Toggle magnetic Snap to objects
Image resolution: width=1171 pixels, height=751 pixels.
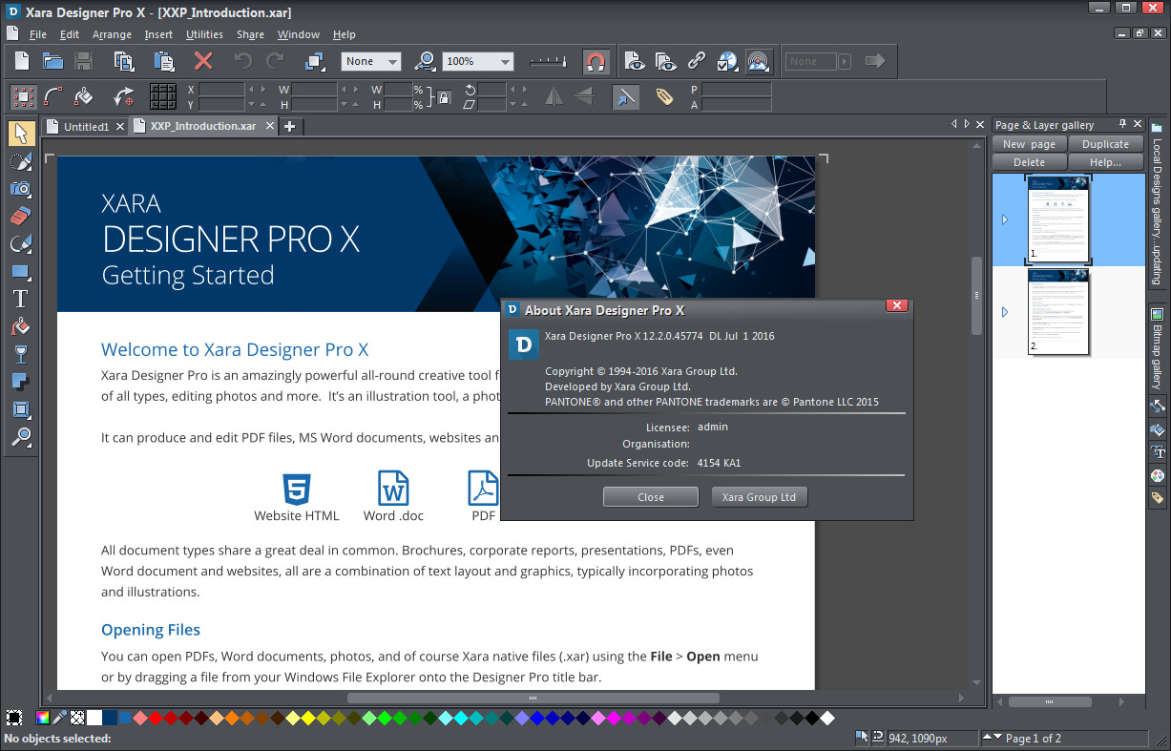point(596,62)
